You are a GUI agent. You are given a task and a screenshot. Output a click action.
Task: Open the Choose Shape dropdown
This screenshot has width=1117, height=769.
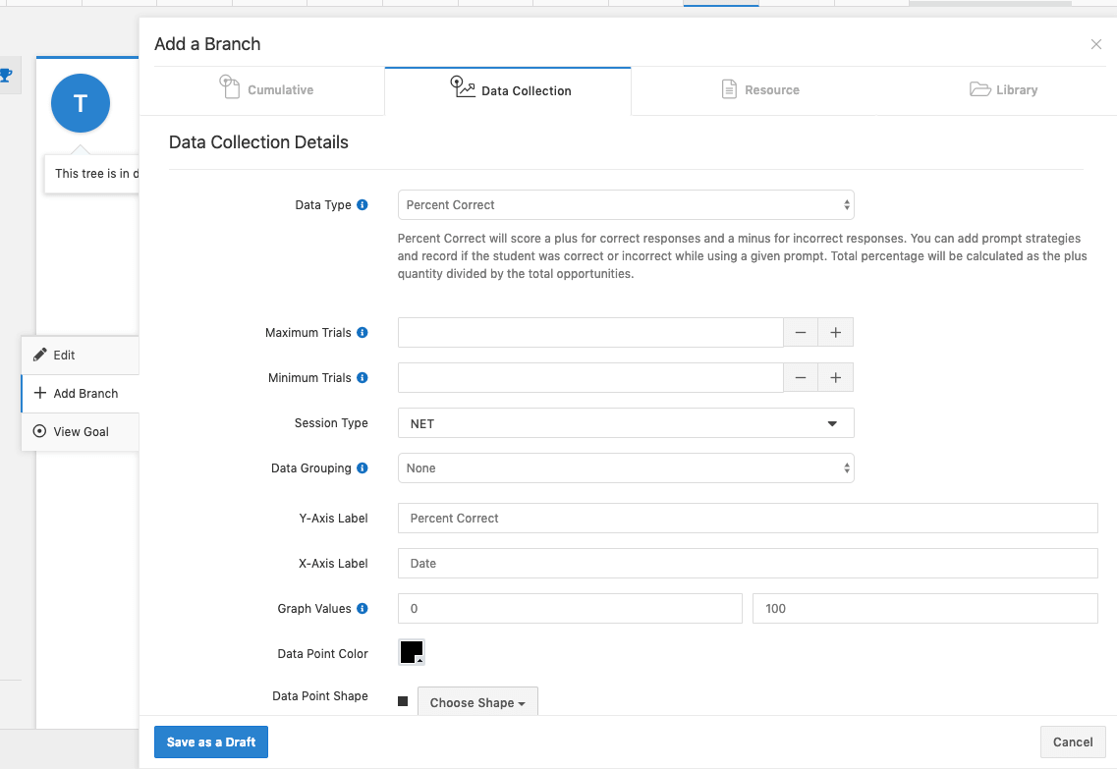coord(477,702)
